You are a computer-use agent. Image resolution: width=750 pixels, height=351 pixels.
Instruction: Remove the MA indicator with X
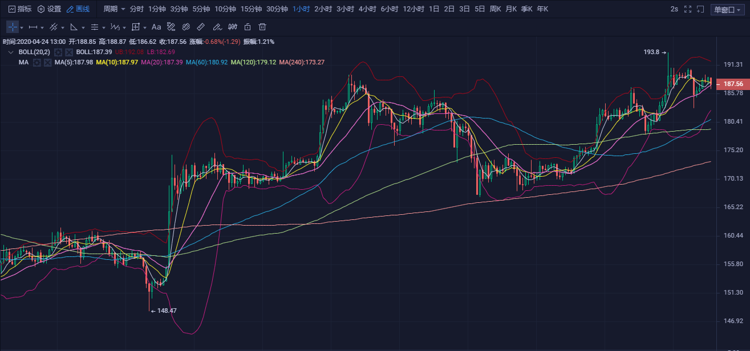point(47,62)
